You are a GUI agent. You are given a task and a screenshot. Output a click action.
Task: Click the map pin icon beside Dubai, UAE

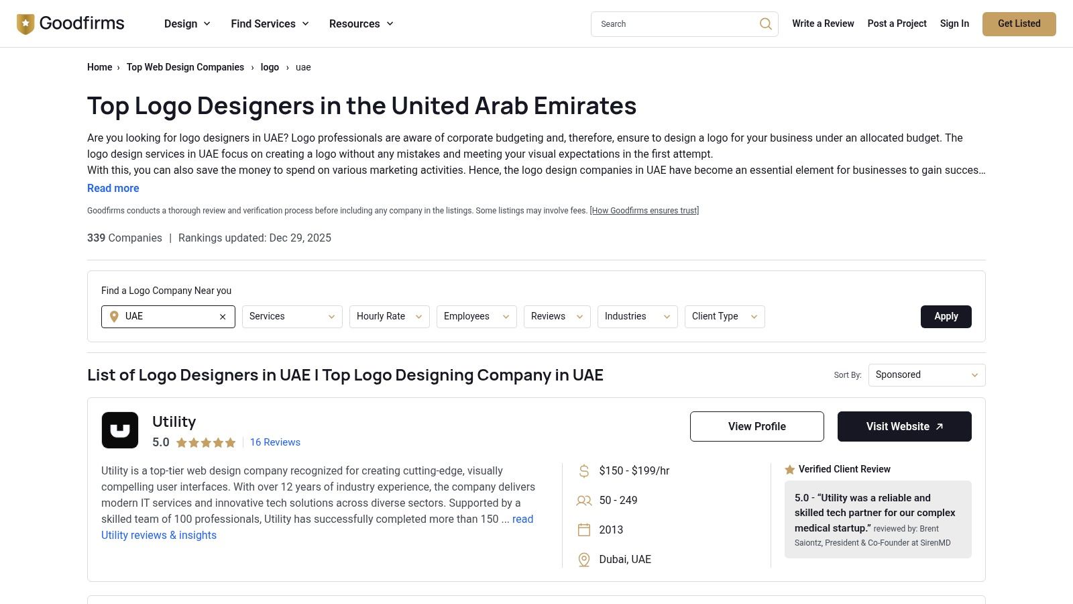pyautogui.click(x=583, y=559)
